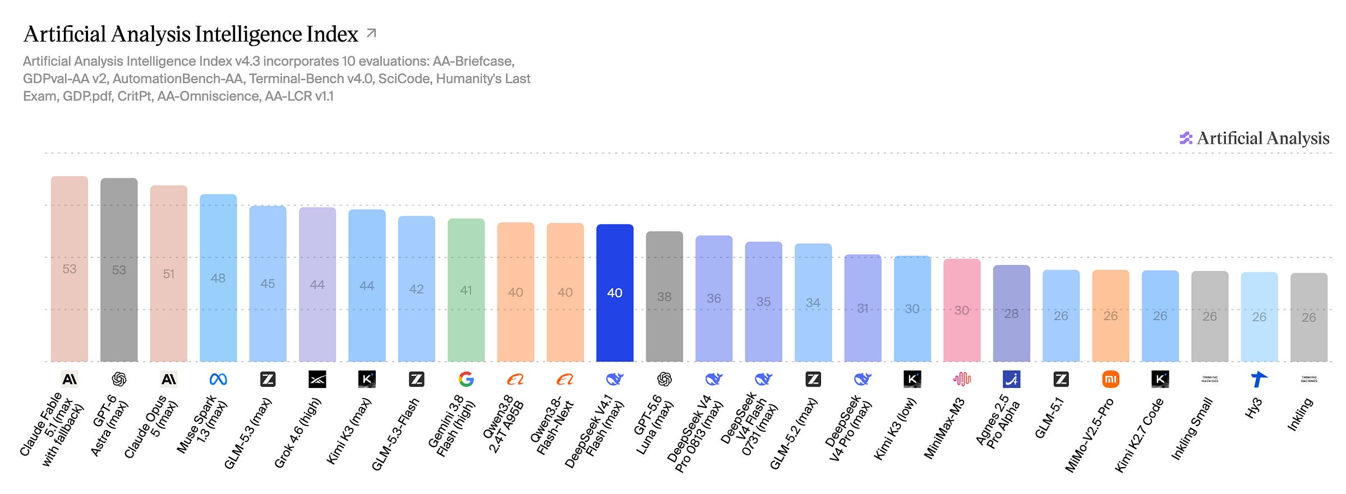Viewport: 1346px width, 494px height.
Task: Open the arrow link beside Intelligence Index title
Action: (371, 34)
